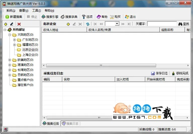Open 选项 options from toolbar
The height and width of the screenshot is (134, 193).
[x=87, y=17]
